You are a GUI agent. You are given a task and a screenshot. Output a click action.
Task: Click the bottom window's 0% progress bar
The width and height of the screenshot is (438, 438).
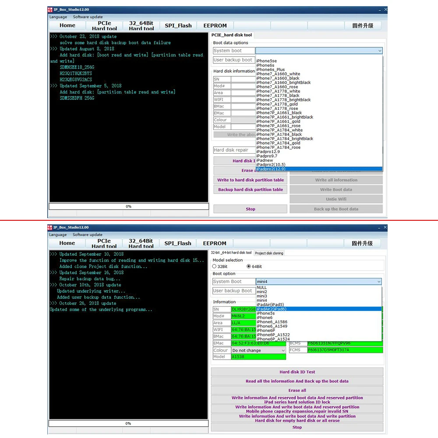128,424
